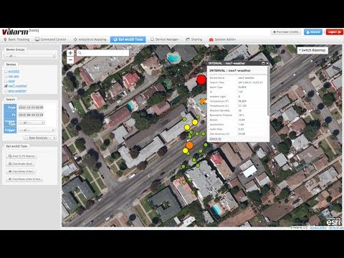Click Zoom To Fit Features button
The width and height of the screenshot is (344, 258).
pyautogui.click(x=21, y=156)
